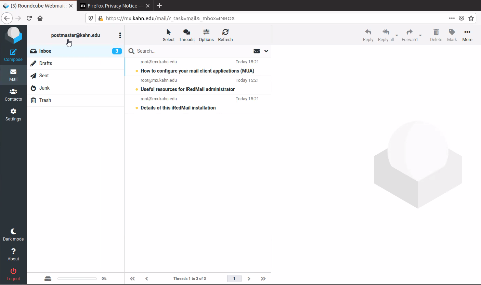
Task: Refresh the message list
Action: [225, 35]
